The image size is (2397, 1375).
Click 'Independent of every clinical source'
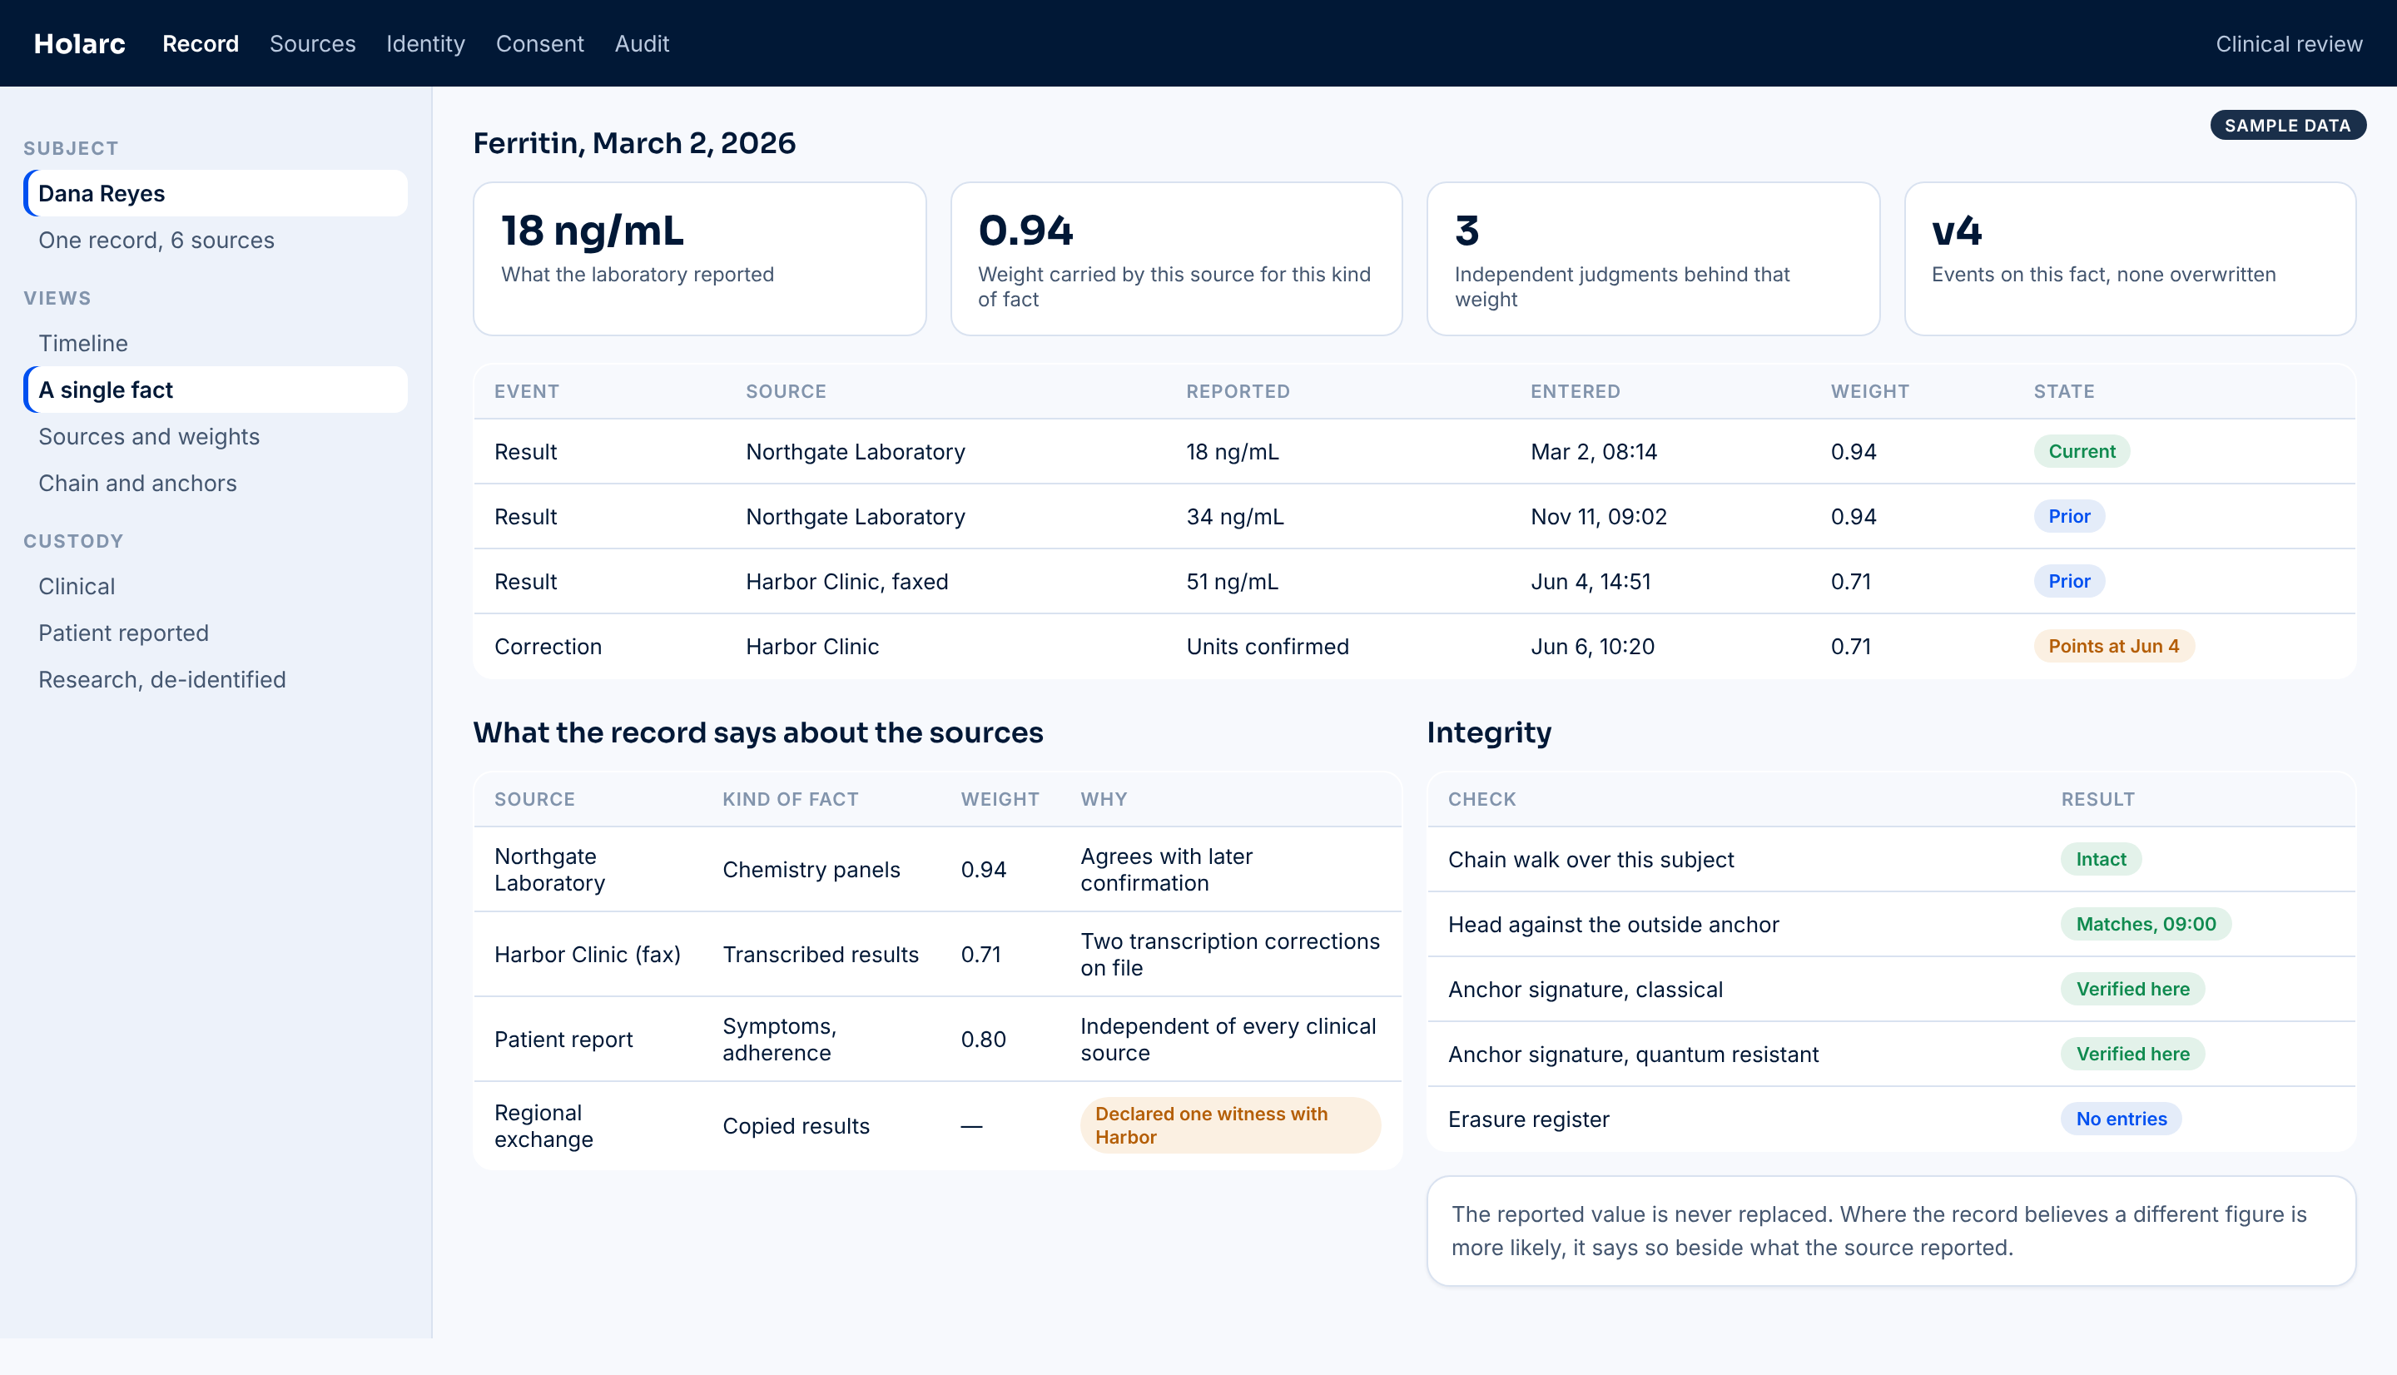pos(1228,1040)
